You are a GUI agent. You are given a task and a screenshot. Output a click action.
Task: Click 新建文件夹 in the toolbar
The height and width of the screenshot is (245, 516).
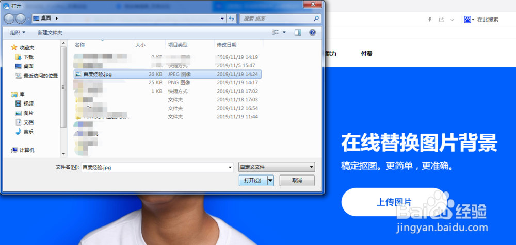tap(50, 32)
